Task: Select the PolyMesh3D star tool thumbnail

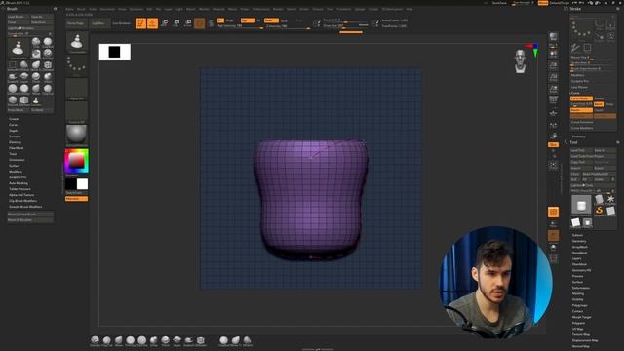Action: coord(611,199)
